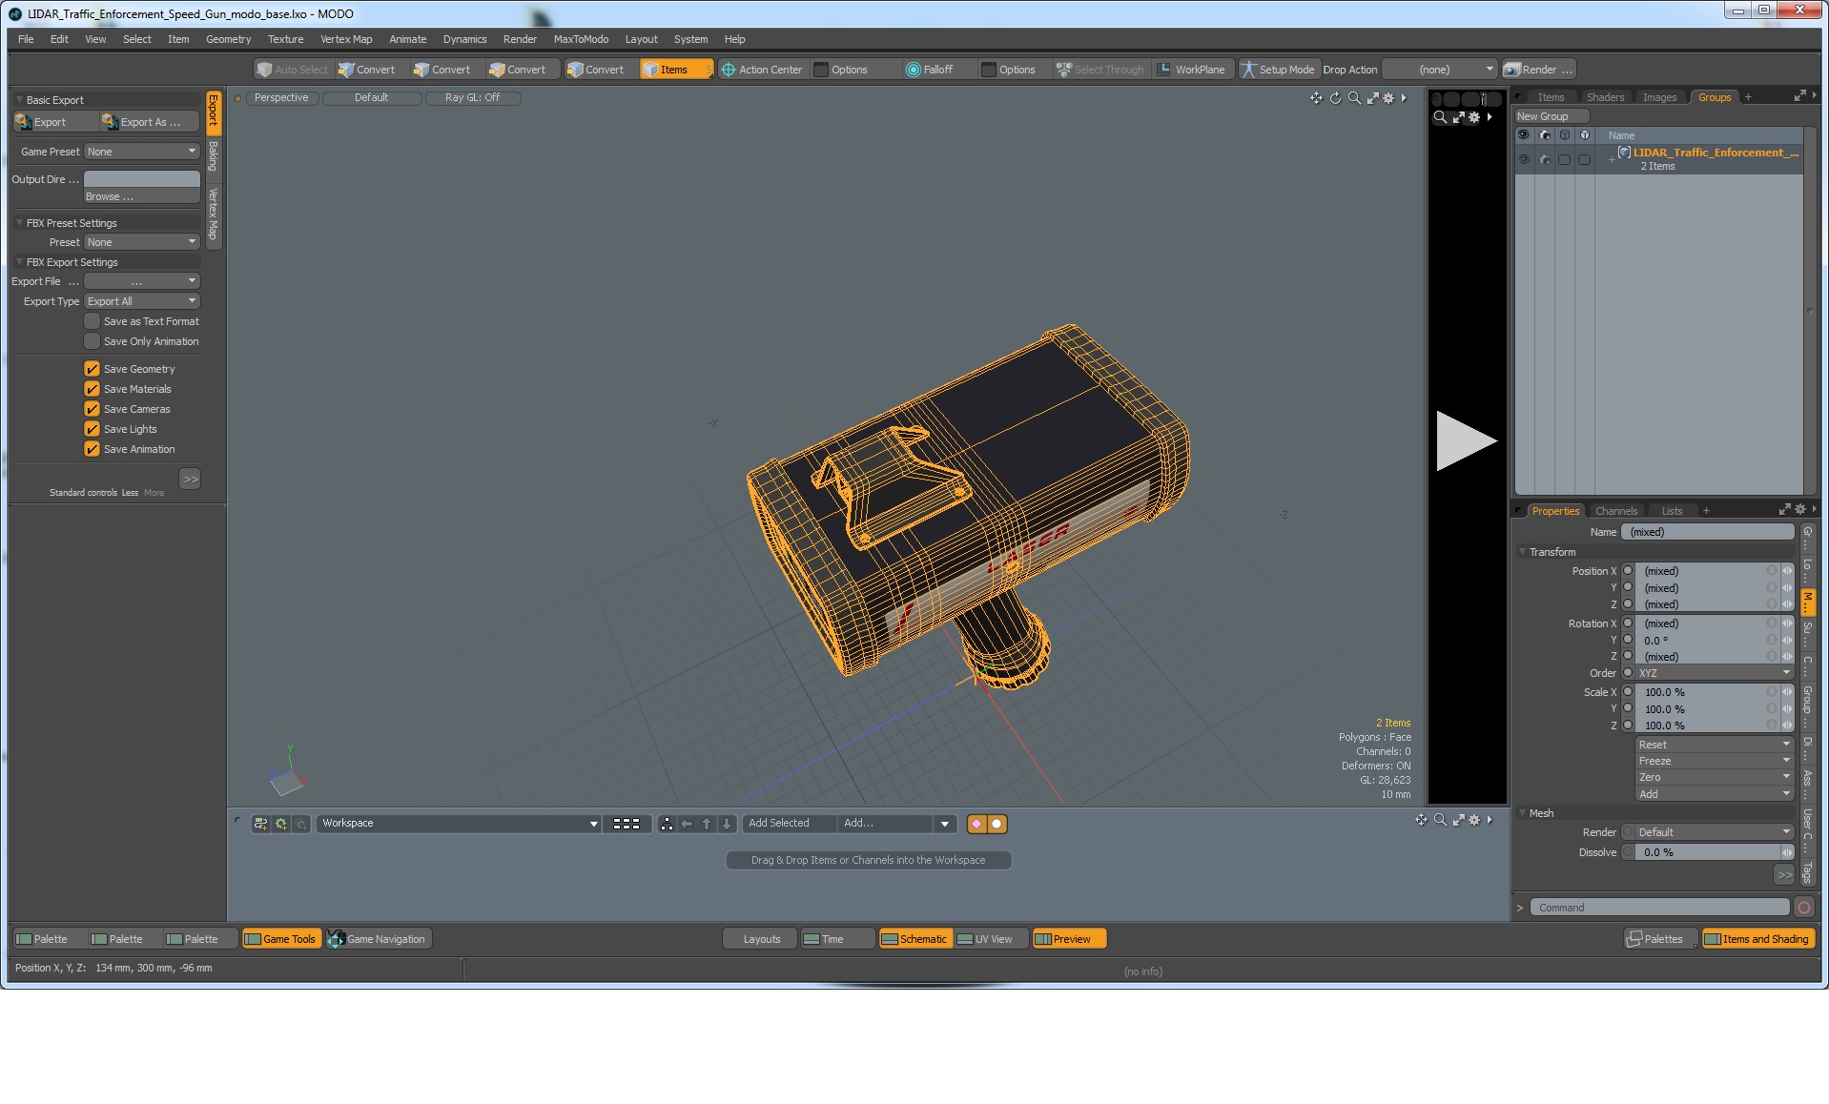This screenshot has width=1829, height=1104.
Task: Uncheck Save Lights
Action: (92, 429)
